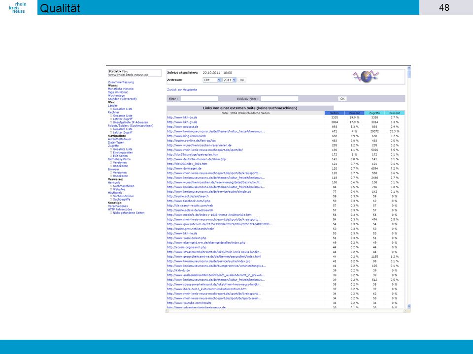Open Datei-Typen in the sidebar
The height and width of the screenshot is (354, 473).
point(116,143)
